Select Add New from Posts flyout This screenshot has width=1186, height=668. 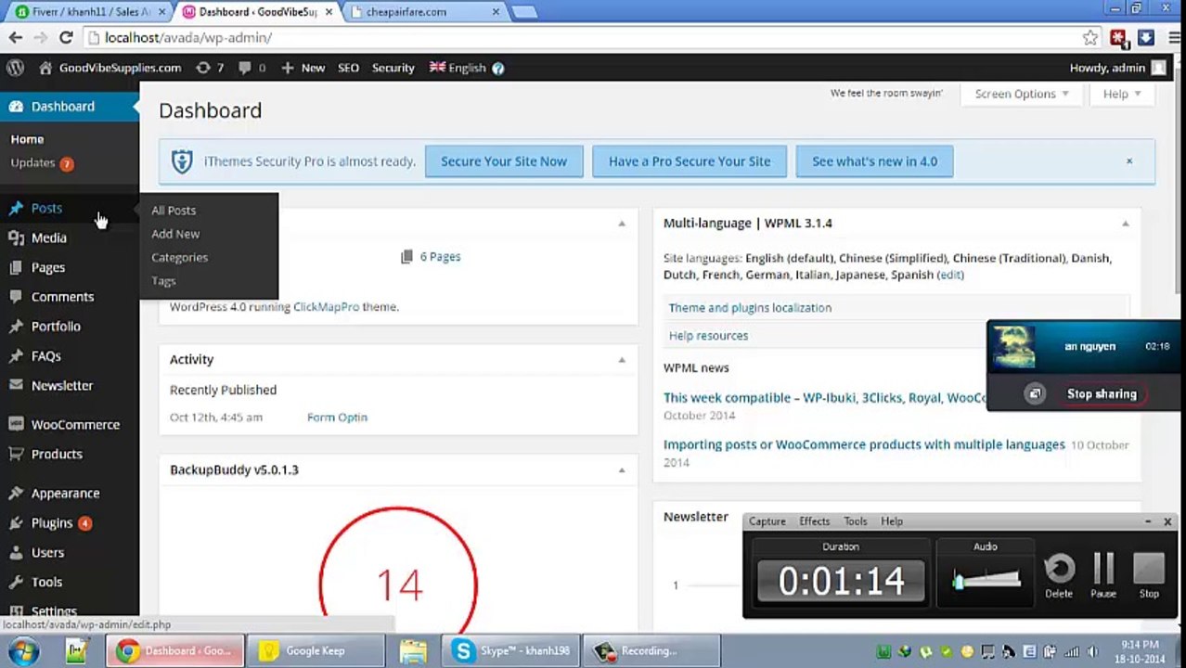coord(175,234)
